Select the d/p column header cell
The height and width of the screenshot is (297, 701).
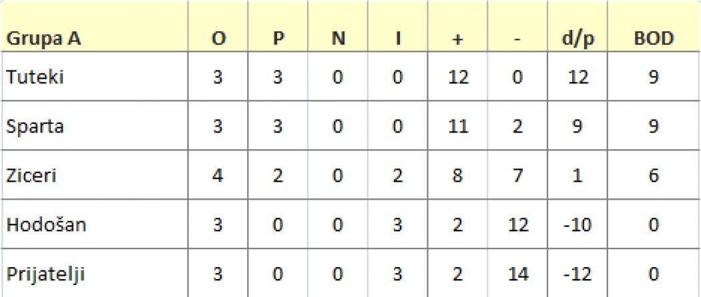pyautogui.click(x=577, y=26)
